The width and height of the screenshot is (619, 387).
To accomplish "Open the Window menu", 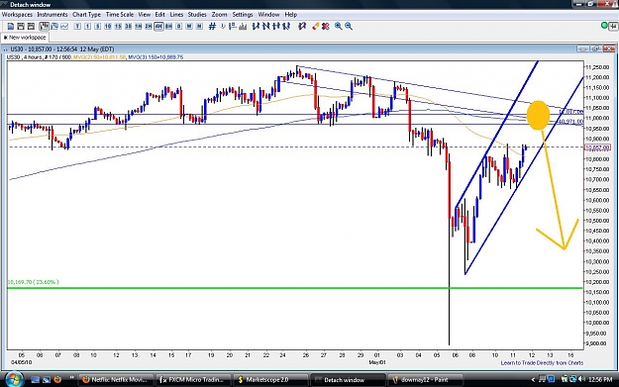I will tap(268, 15).
